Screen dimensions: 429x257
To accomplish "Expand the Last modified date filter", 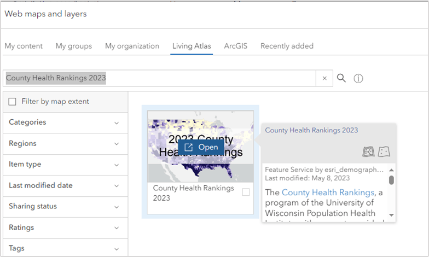I will point(66,186).
